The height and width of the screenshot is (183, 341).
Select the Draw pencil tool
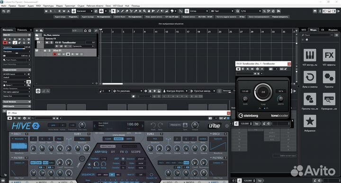point(123,11)
